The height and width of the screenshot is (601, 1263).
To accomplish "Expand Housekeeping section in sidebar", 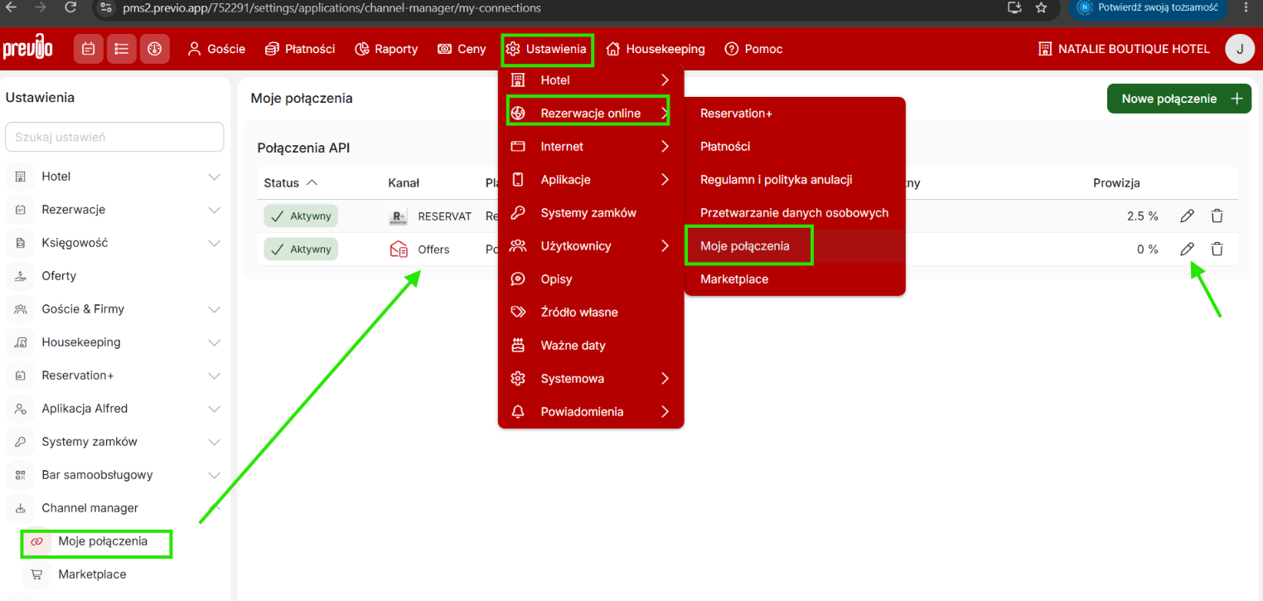I will point(114,342).
